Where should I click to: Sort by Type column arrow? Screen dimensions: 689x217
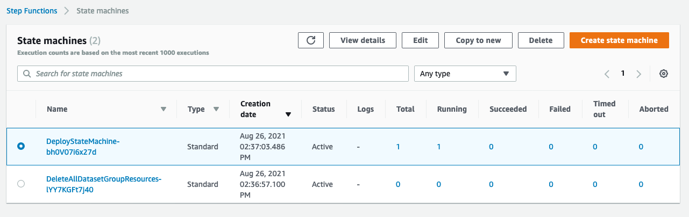click(216, 109)
